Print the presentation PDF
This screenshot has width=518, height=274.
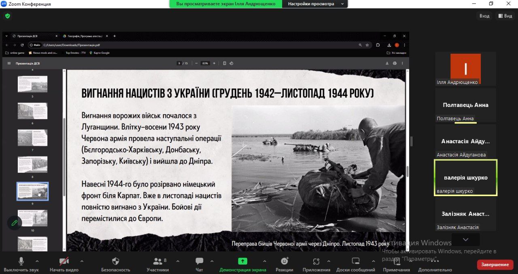pyautogui.click(x=395, y=63)
